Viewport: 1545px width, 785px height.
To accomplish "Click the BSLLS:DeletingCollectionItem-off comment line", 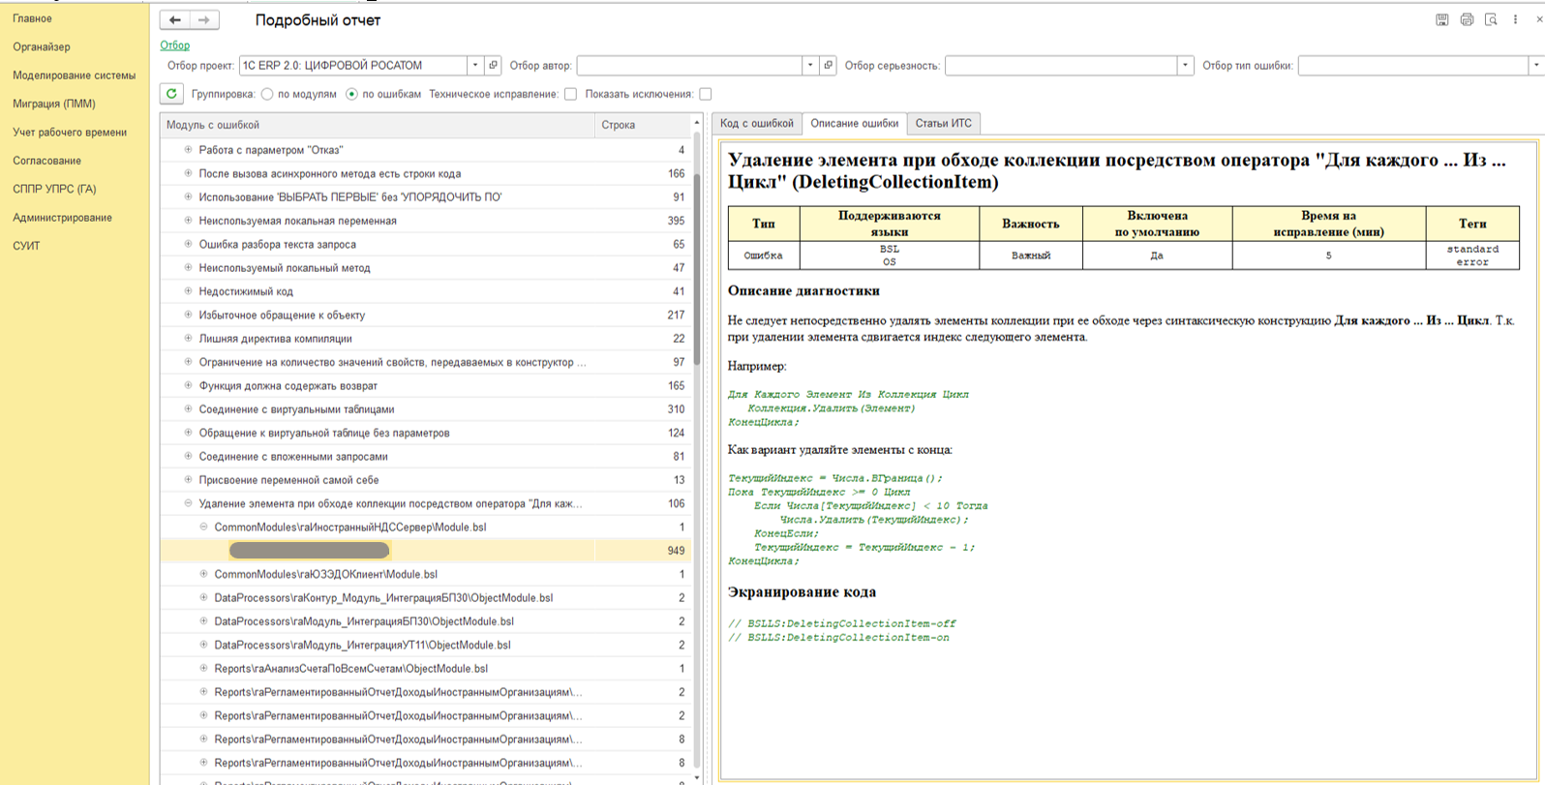I will (842, 623).
